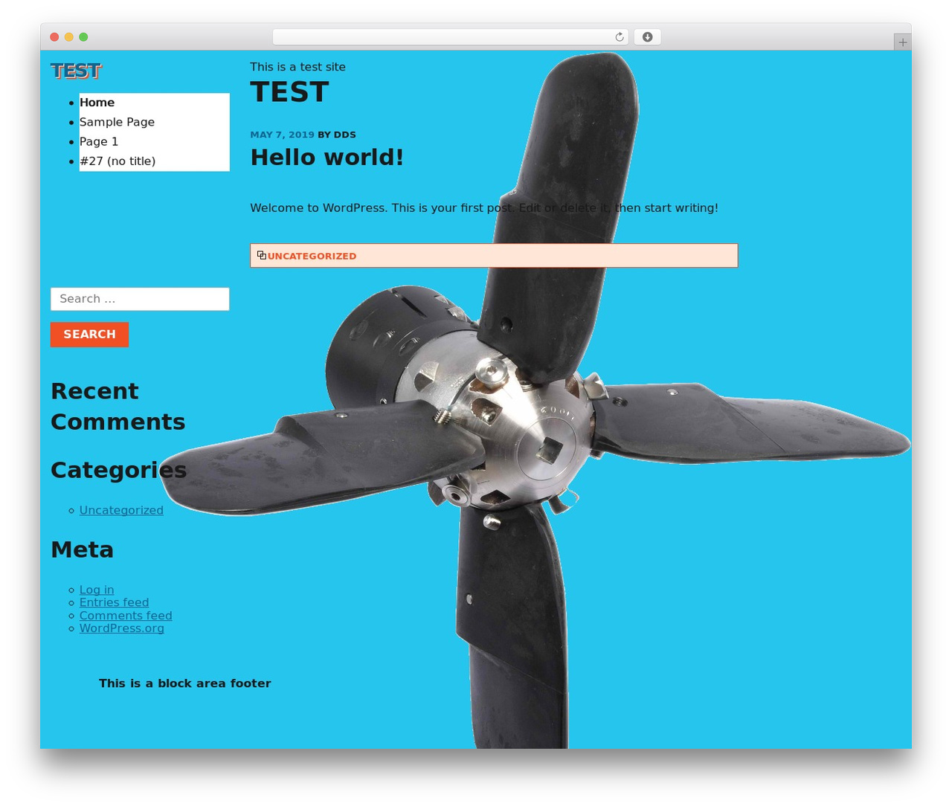Click the browser reload icon

pyautogui.click(x=620, y=37)
